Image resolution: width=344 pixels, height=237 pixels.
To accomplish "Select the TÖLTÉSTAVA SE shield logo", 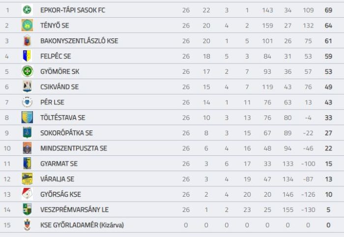I will 27,118.
